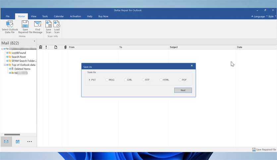Click the To column header
The image size is (277, 160).
[x=143, y=47]
